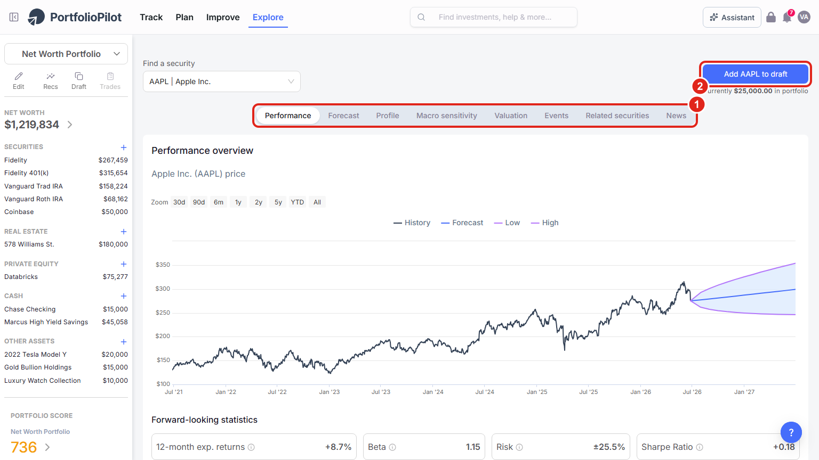This screenshot has width=819, height=460.
Task: Open the Net Worth Portfolio score link
Action: tap(41, 432)
